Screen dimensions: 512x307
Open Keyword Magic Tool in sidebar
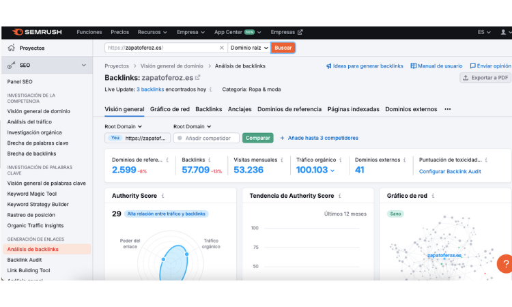click(x=32, y=194)
